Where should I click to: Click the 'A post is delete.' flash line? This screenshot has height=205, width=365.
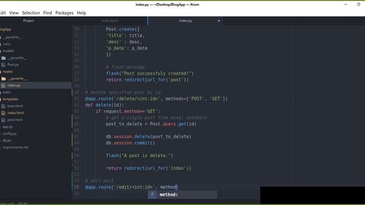click(139, 155)
